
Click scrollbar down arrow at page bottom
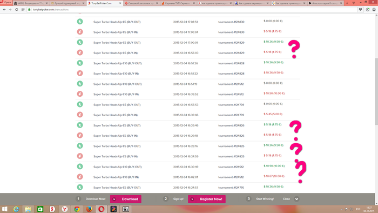376,204
